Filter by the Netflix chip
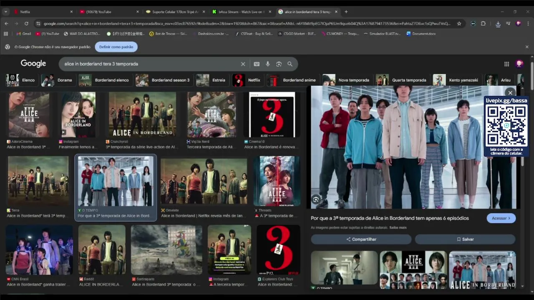 coord(247,80)
